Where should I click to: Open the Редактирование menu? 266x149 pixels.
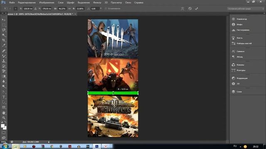[x=27, y=2]
